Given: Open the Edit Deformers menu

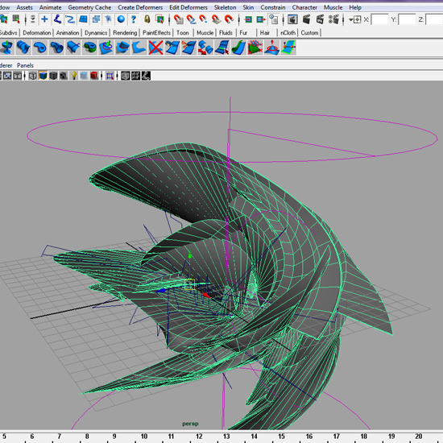Looking at the screenshot, I should pos(188,7).
